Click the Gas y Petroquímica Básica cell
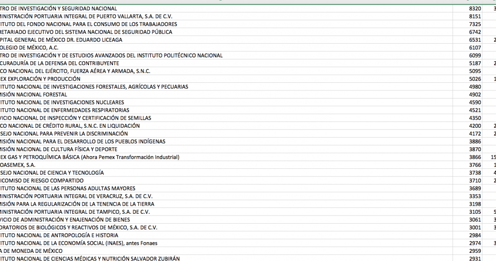 coord(90,157)
